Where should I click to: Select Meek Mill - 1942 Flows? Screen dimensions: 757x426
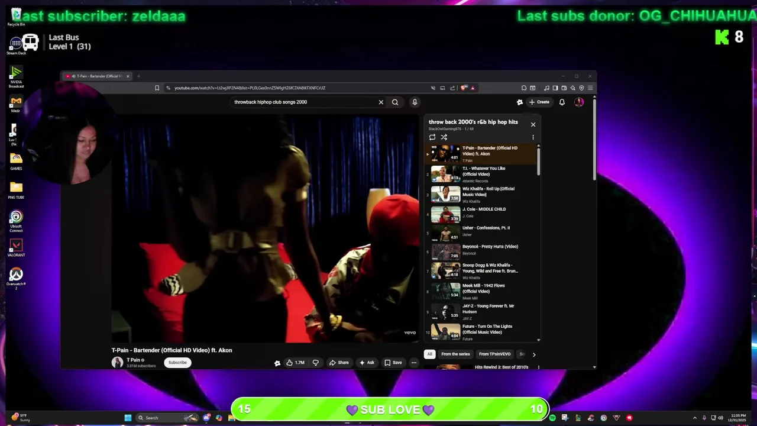click(481, 292)
